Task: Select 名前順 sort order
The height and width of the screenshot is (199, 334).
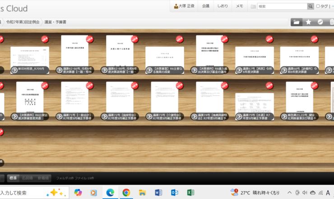Action: 28,178
